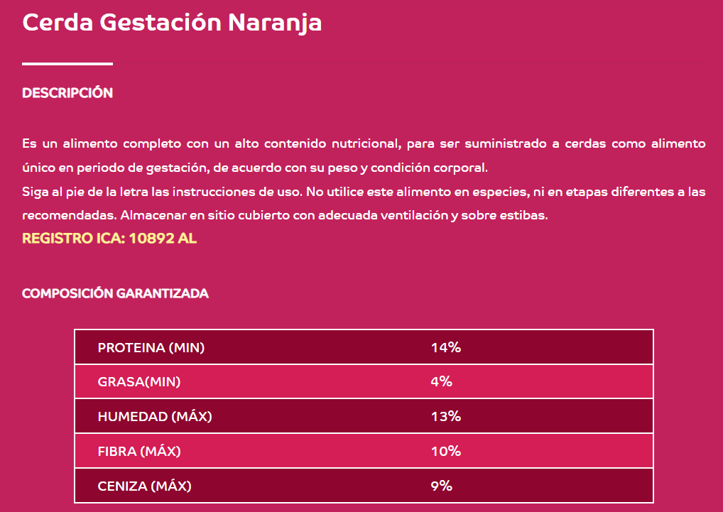
Task: Select the FIBRA (MÁX) row label
Action: pyautogui.click(x=139, y=451)
